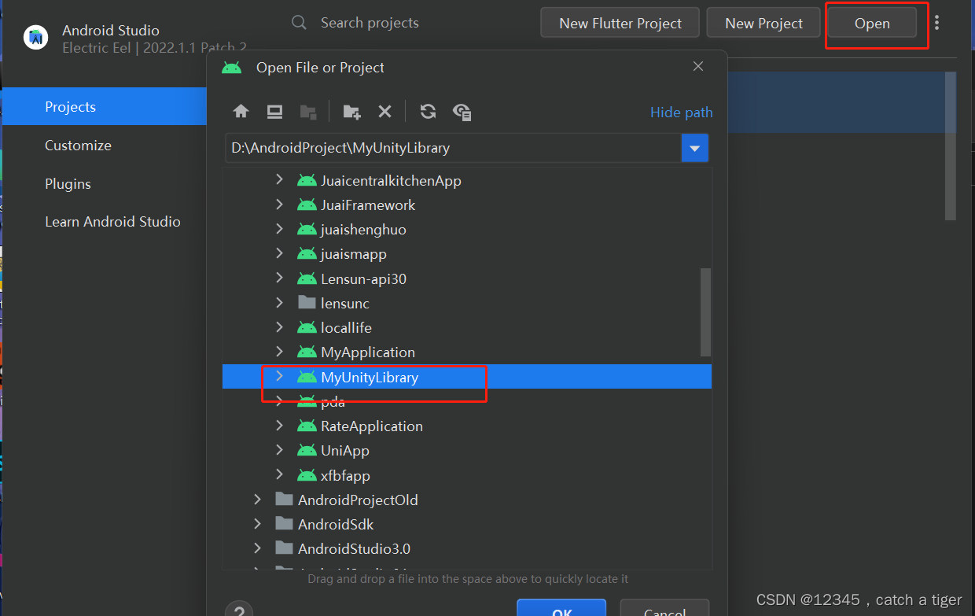
Task: Expand the MyUnityLibrary tree node
Action: [x=279, y=377]
